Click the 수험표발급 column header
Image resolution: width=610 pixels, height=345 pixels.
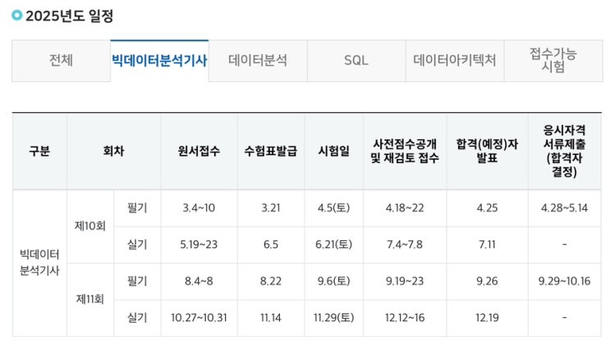(x=271, y=151)
